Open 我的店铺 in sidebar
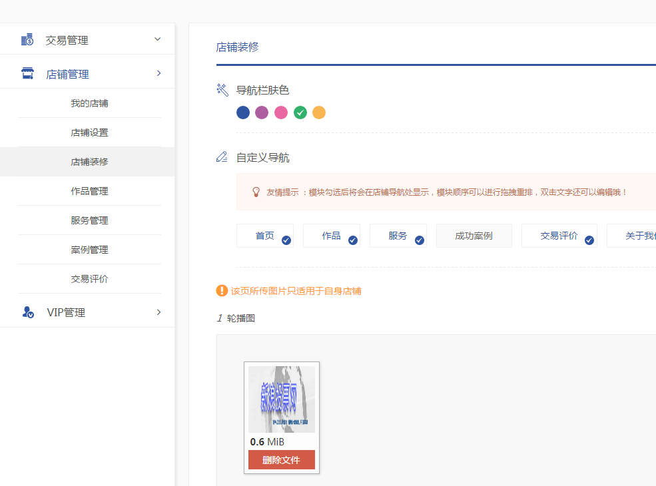The image size is (656, 486). tap(89, 103)
